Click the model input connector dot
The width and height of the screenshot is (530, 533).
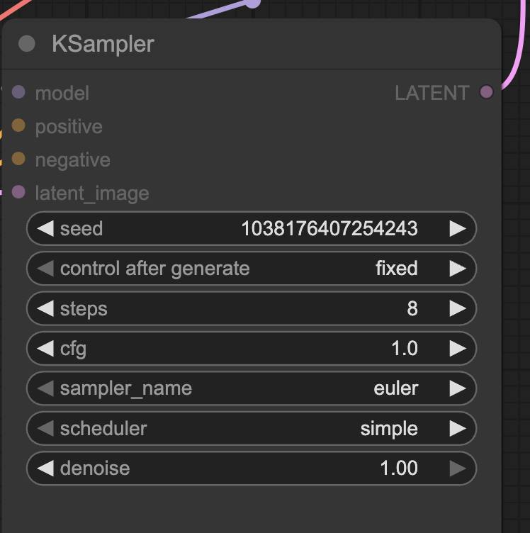(x=18, y=92)
